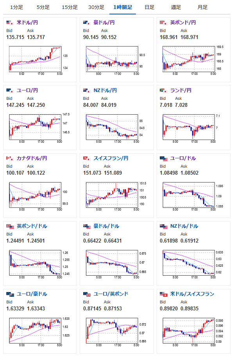Open the ユーロ/円 pair link
Image resolution: width=234 pixels, height=356 pixels.
pos(27,90)
